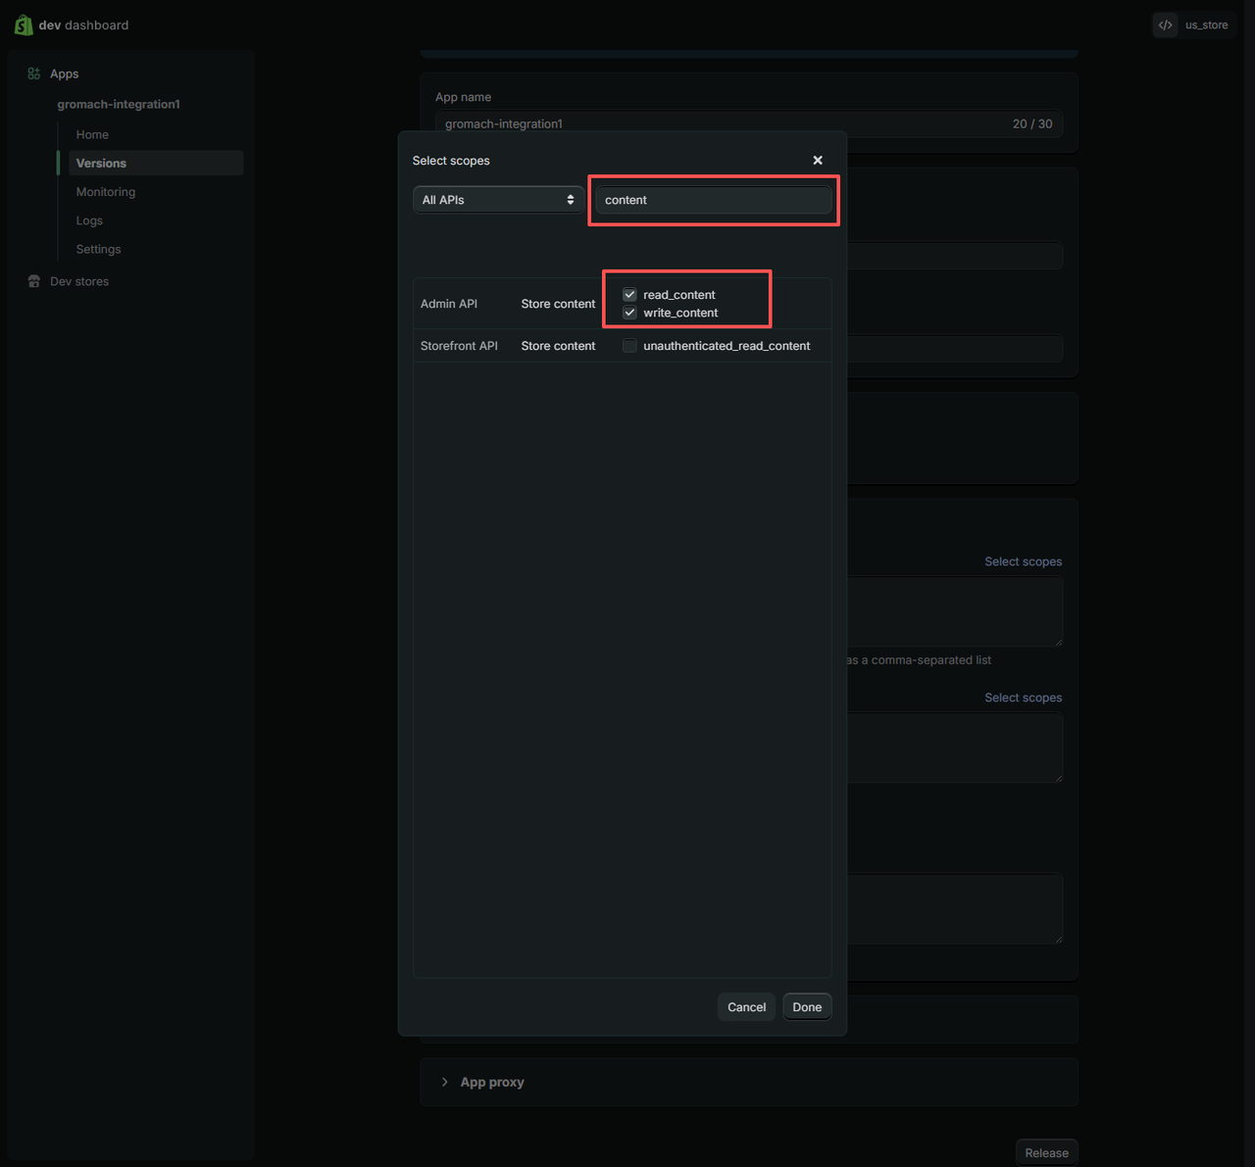Screen dimensions: 1255x1167
Task: Open the All APIs dropdown
Action: 497,200
